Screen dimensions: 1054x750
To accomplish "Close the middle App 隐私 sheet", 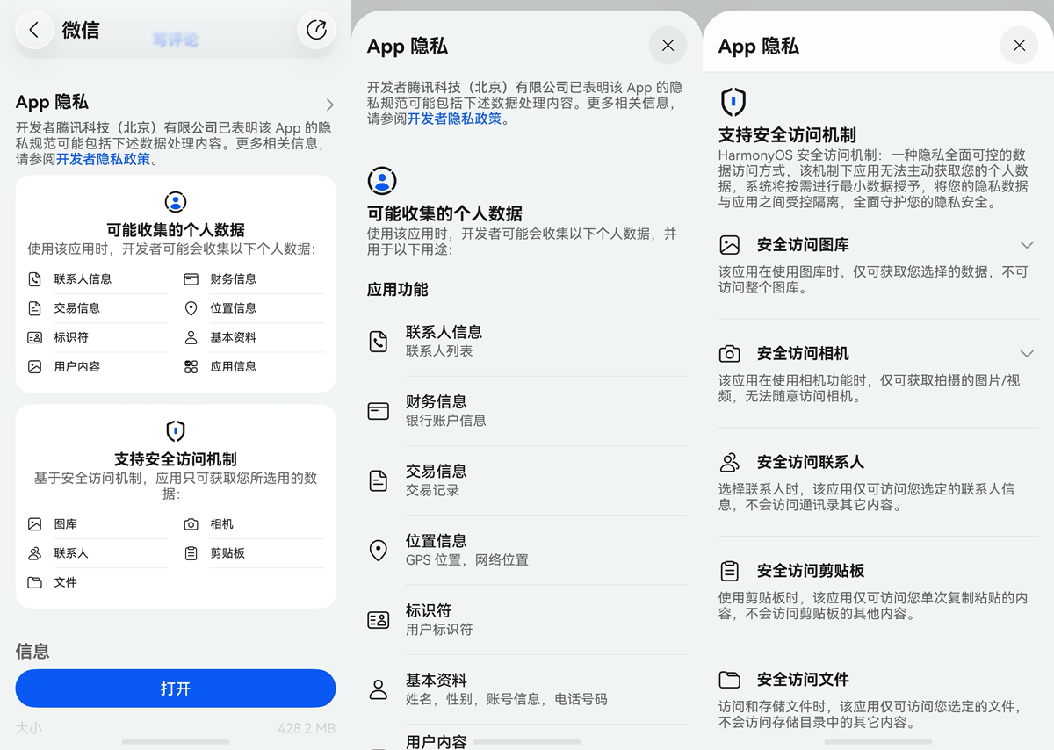I will pos(668,46).
